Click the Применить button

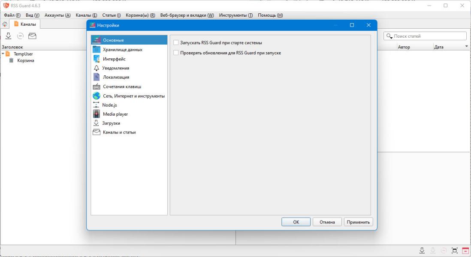pos(358,222)
